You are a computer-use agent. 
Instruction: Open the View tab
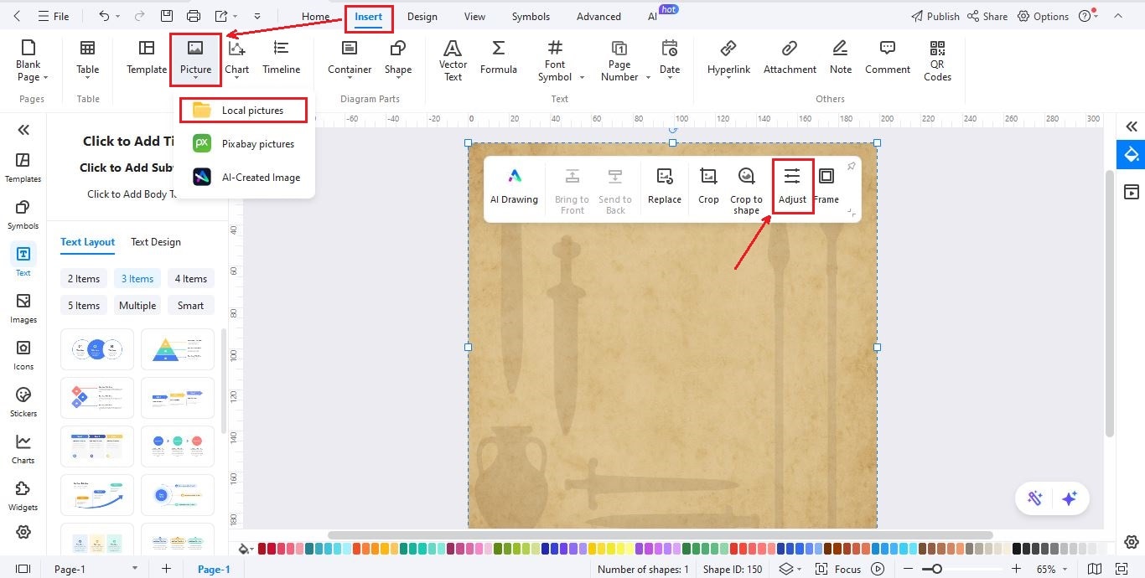(x=474, y=17)
